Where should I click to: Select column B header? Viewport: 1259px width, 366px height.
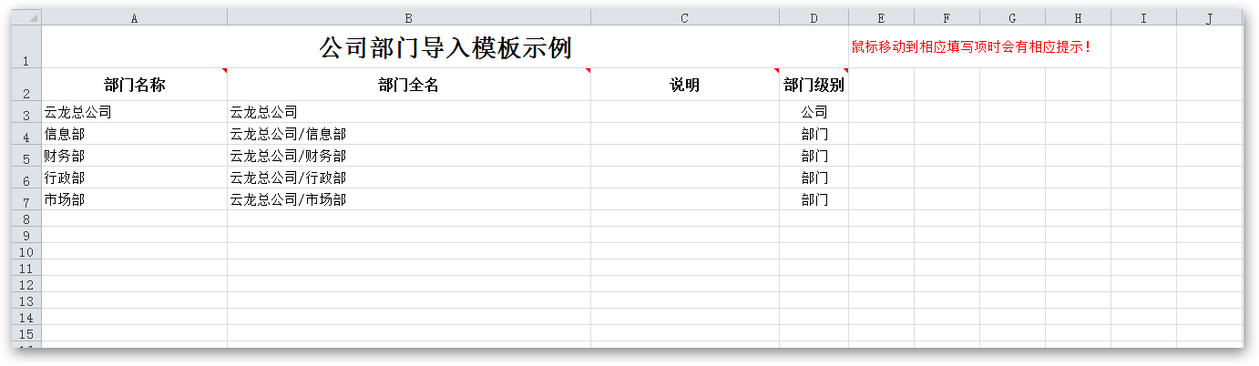click(x=408, y=18)
